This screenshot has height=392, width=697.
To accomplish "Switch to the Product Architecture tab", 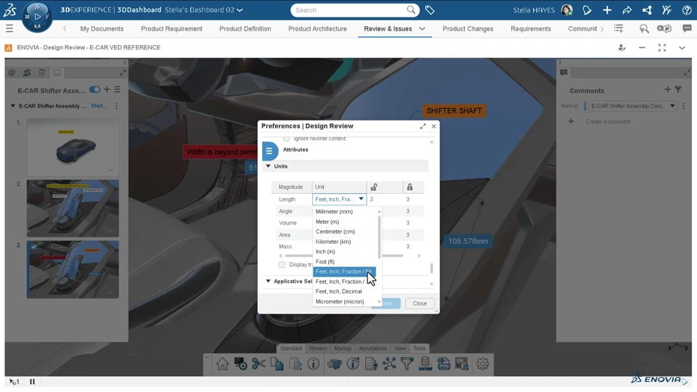I will [x=317, y=28].
